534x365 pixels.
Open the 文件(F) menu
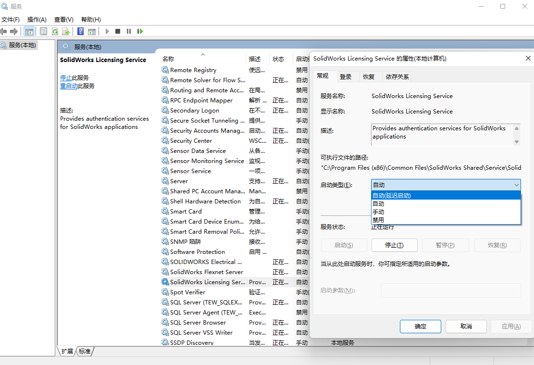[x=11, y=19]
